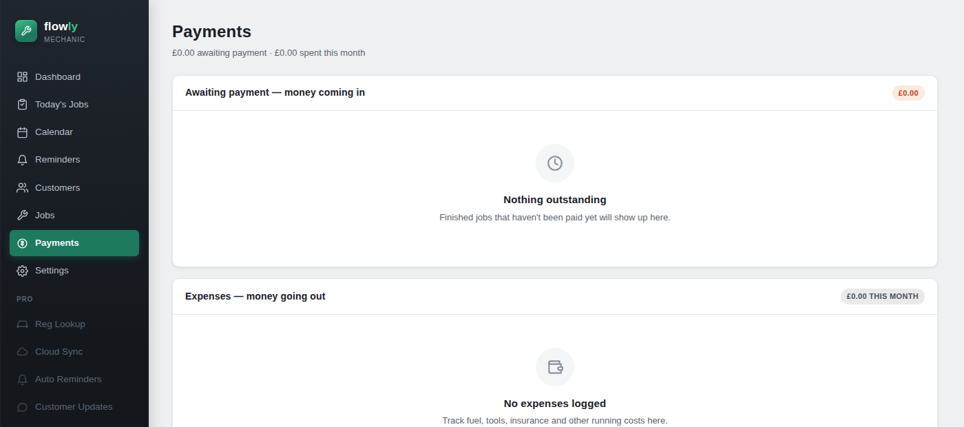Click the Customer Updates chat bubble icon

click(x=23, y=407)
